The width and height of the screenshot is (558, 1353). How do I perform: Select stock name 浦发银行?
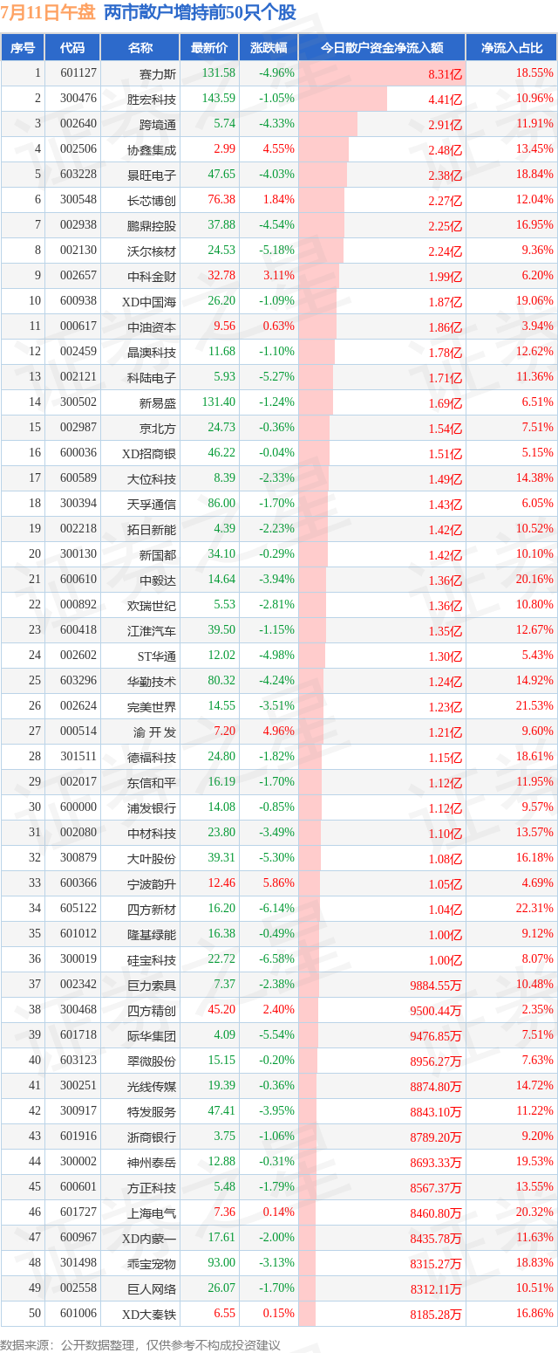point(152,808)
